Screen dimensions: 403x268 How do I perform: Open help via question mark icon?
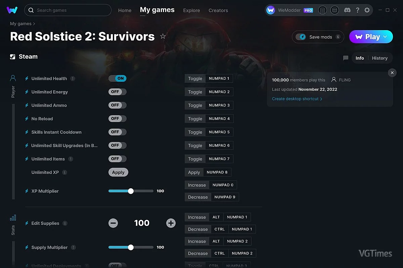tap(357, 10)
